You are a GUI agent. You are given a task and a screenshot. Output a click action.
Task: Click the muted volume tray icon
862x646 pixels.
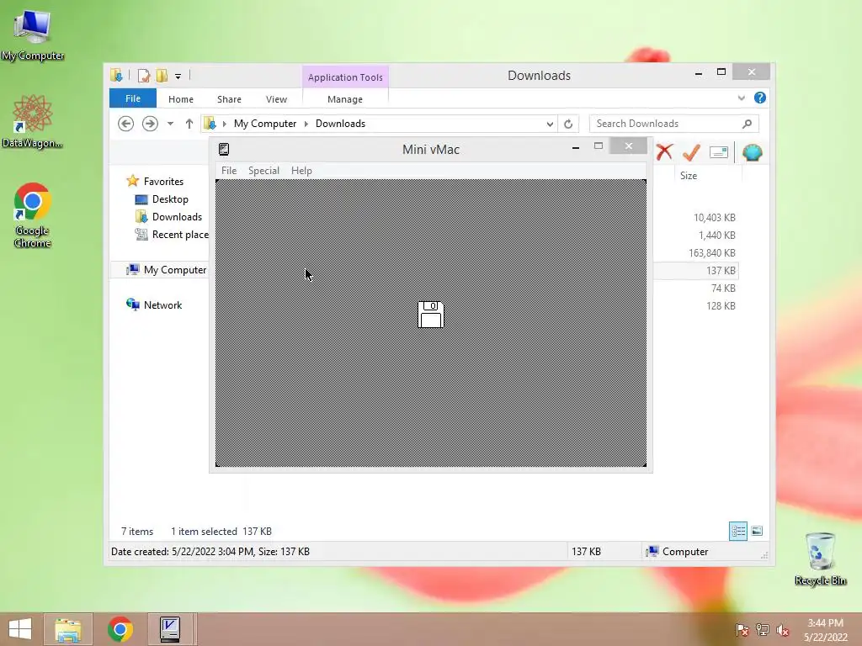pyautogui.click(x=783, y=630)
